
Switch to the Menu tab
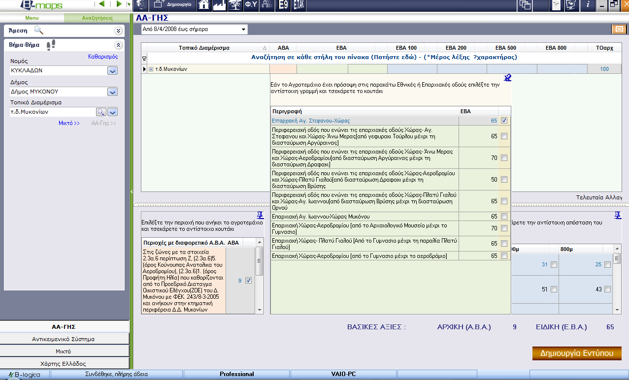pos(32,18)
